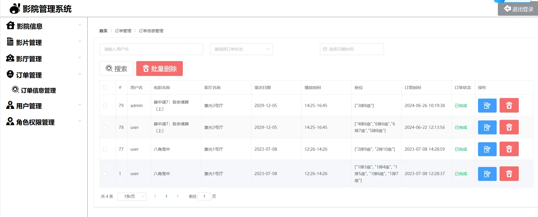This screenshot has height=217, width=538.
Task: Open the 请选择订单状态 dropdown
Action: pos(241,49)
